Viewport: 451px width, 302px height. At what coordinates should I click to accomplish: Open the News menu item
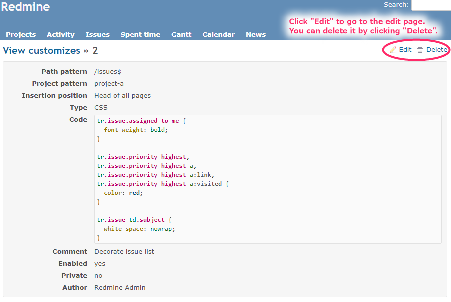click(x=256, y=35)
